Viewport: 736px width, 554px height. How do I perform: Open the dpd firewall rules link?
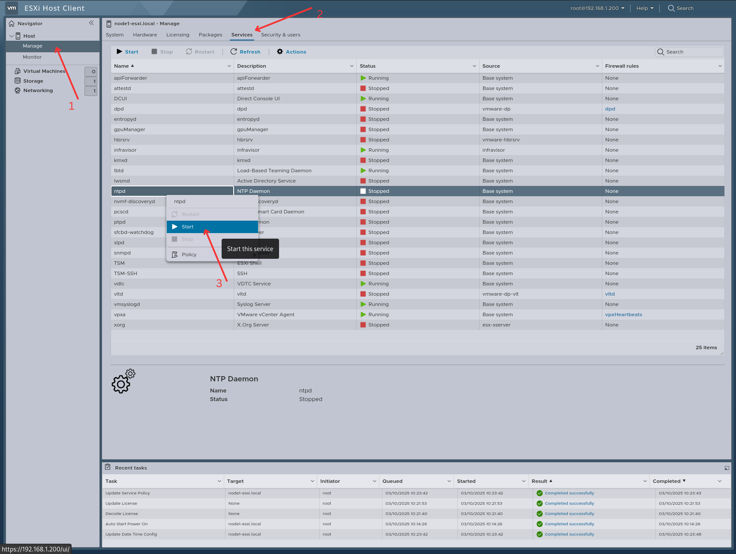tap(610, 108)
